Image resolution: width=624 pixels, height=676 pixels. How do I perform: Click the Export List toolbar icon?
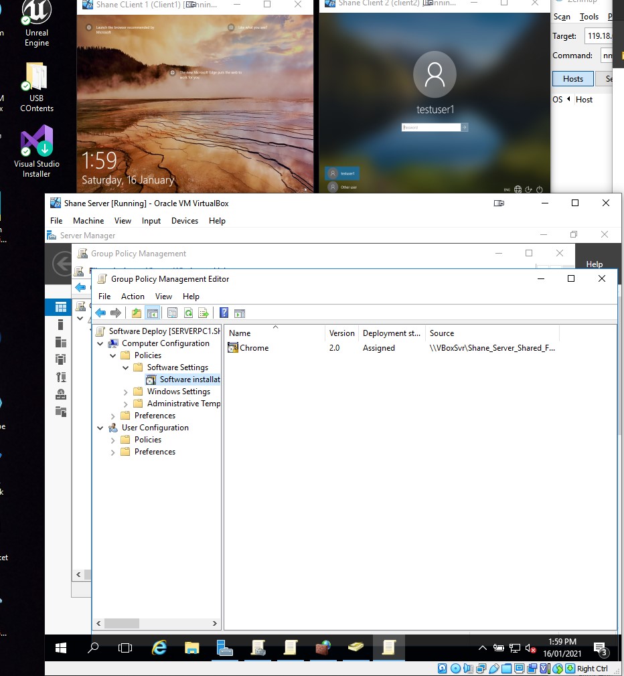203,313
